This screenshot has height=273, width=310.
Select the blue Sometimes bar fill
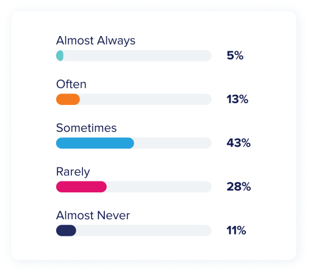tap(95, 143)
